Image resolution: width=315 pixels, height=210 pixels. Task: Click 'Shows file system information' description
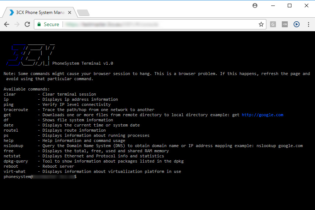(x=77, y=120)
